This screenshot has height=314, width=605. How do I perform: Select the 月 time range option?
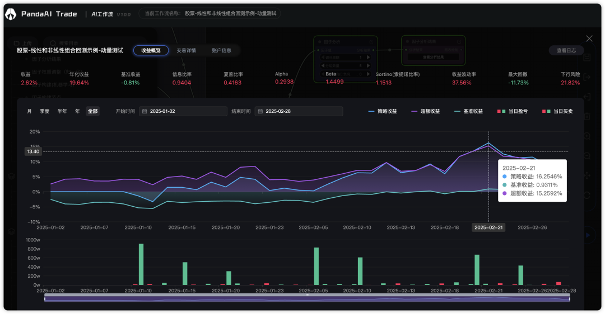point(29,111)
